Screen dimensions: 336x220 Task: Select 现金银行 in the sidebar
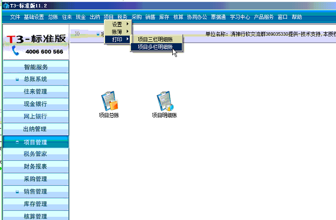(36, 104)
